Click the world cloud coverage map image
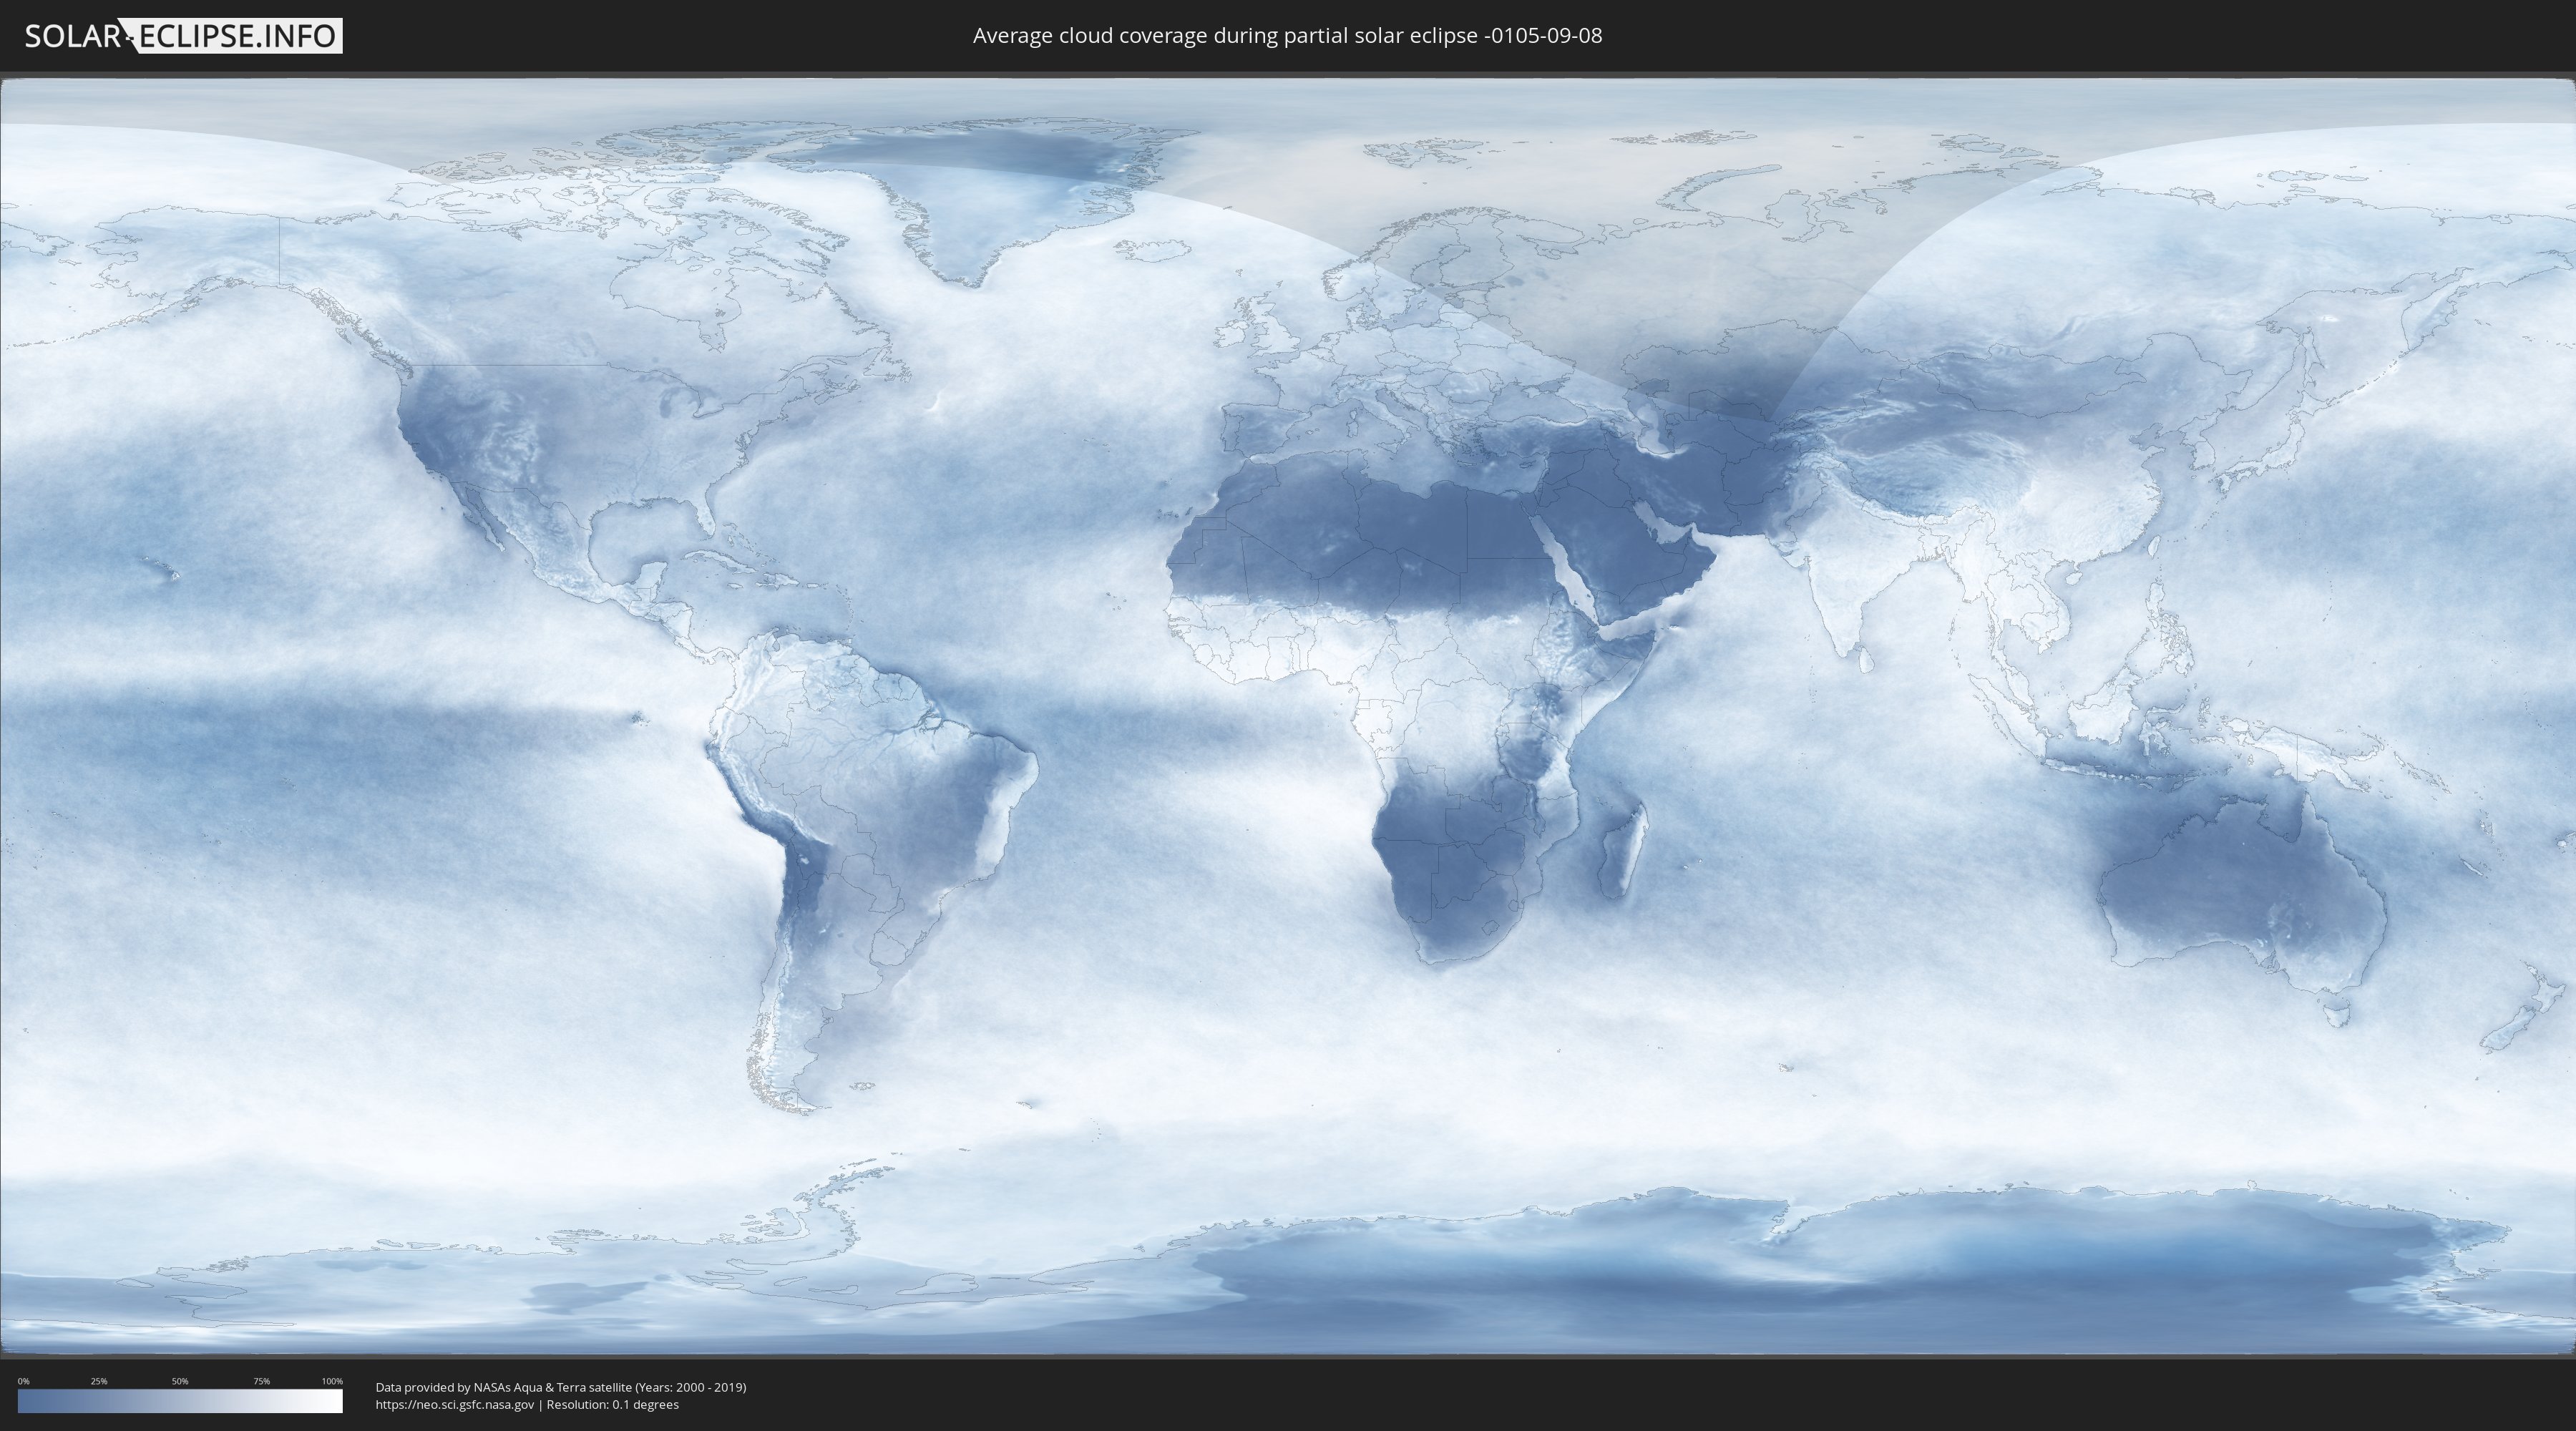 click(x=1288, y=716)
